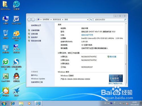Select the 计算机 desktop icon

(x=5, y=20)
